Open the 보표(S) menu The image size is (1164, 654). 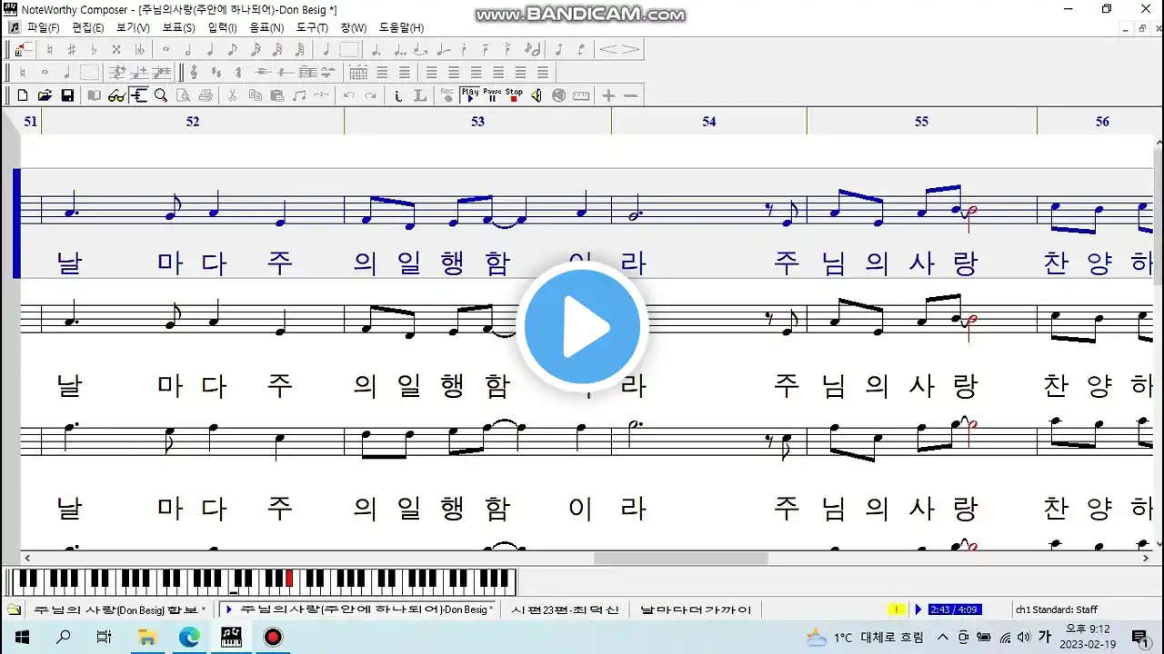[178, 28]
